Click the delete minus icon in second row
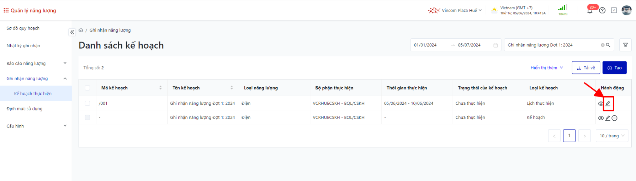This screenshot has height=181, width=636. [x=614, y=118]
